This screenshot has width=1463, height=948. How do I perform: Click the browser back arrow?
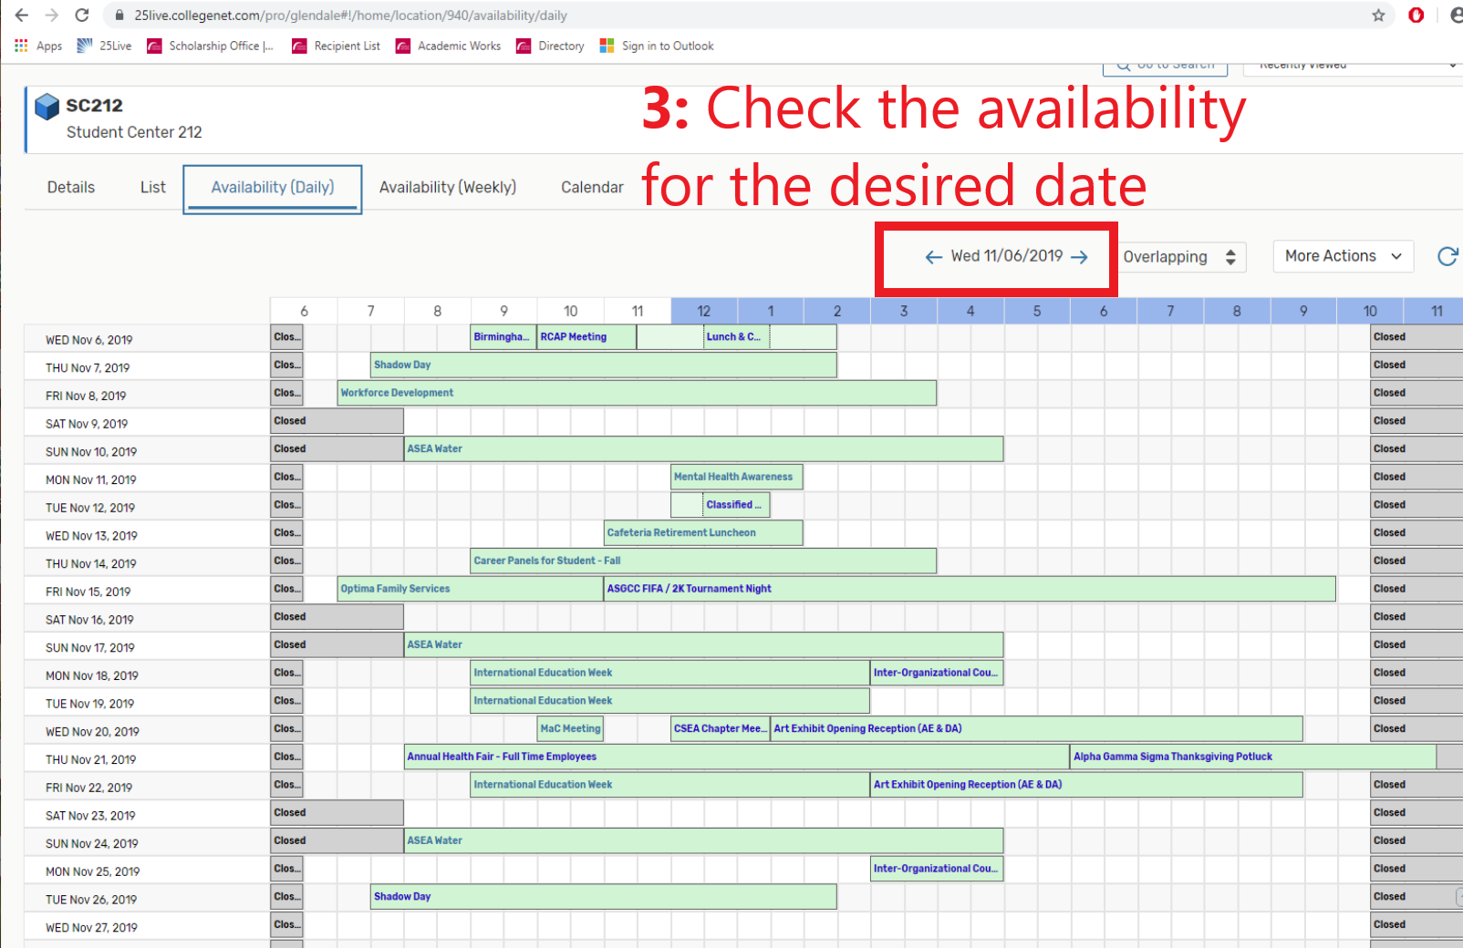22,15
